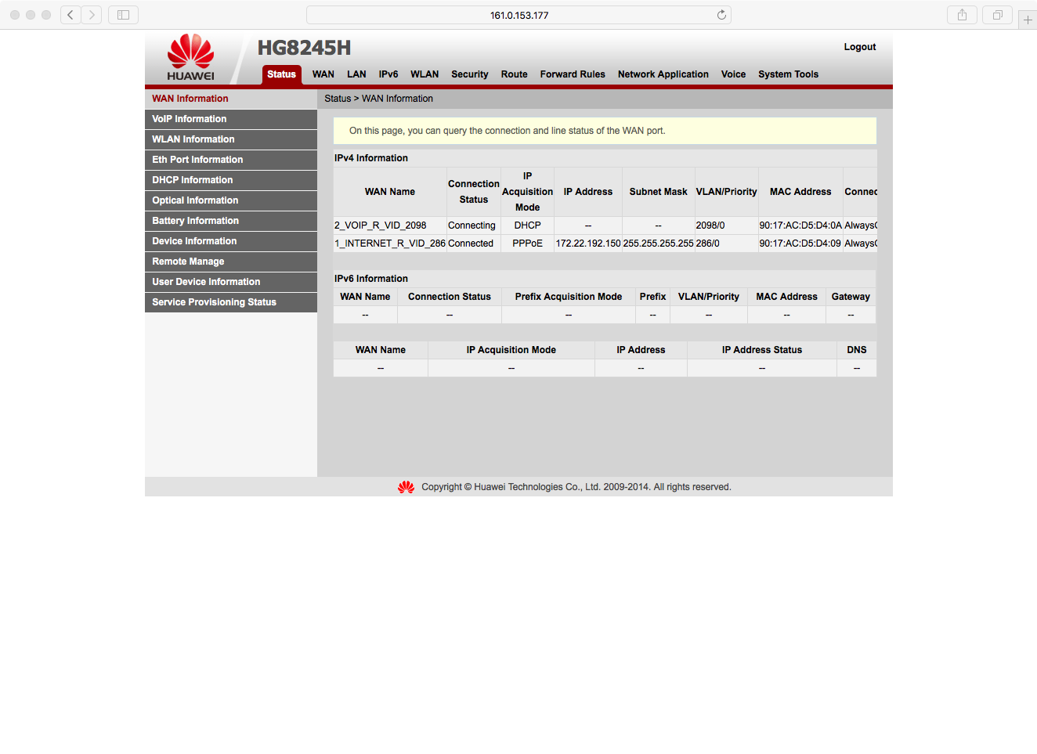Open the Safari share icon

[x=962, y=15]
